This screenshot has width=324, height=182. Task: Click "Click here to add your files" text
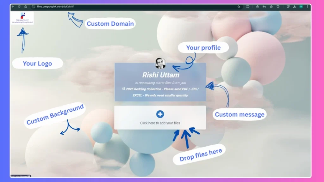click(x=160, y=123)
